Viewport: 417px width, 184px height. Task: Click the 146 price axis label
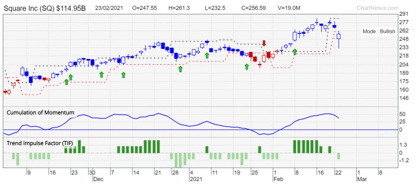click(404, 98)
